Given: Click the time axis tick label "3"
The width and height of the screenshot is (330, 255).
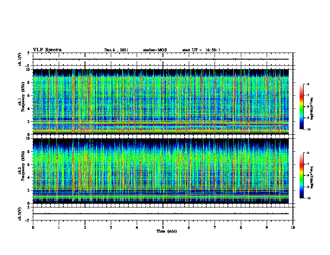Looking at the screenshot, I should tap(111, 227).
